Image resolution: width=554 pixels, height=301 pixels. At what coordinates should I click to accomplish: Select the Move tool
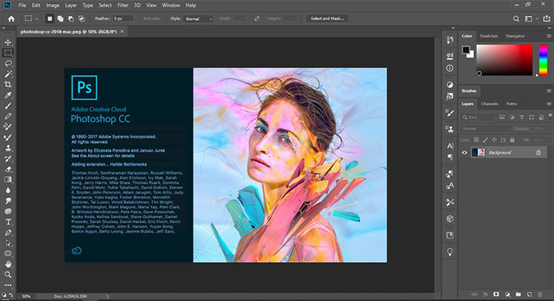(x=8, y=41)
